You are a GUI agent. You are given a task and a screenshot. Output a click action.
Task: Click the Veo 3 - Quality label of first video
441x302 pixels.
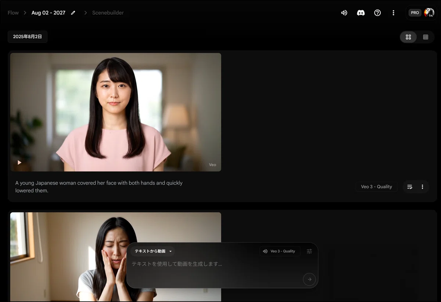point(376,187)
